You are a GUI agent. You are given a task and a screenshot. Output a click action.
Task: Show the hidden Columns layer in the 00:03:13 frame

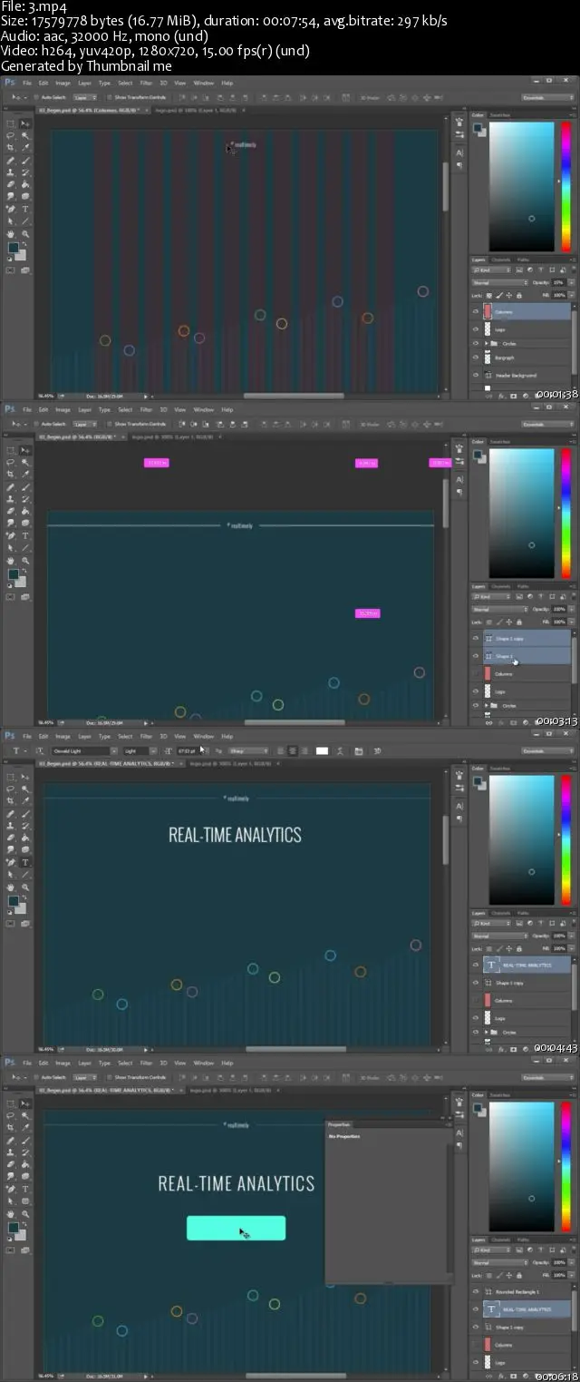[476, 673]
